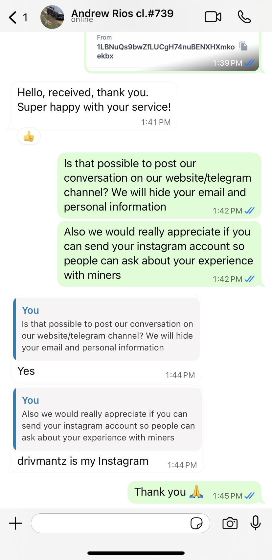
Task: Tap the sent message about website/telegram channel
Action: tap(157, 185)
